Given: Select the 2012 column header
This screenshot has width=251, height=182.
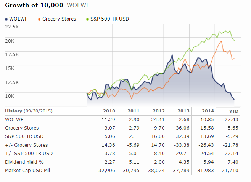Looking at the screenshot, I should coord(158,111).
